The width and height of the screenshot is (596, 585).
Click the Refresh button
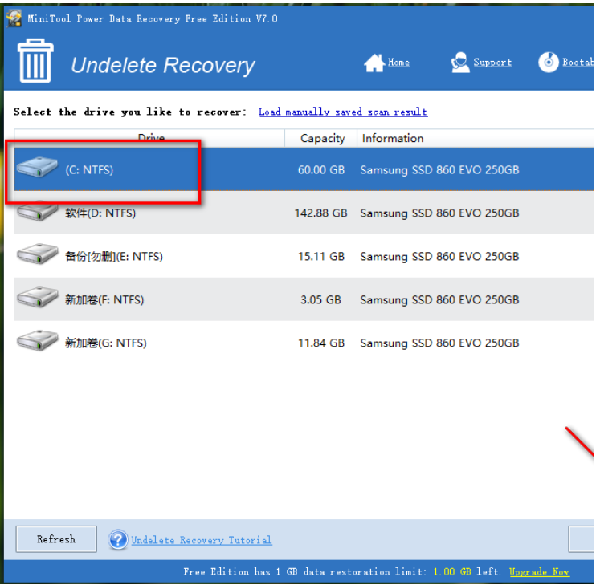(x=56, y=539)
